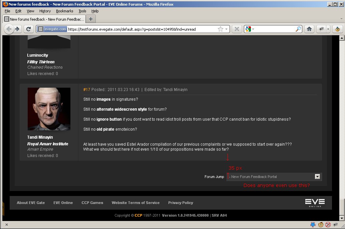Stop loading with the X button
This screenshot has height=229, width=345.
pyautogui.click(x=237, y=29)
